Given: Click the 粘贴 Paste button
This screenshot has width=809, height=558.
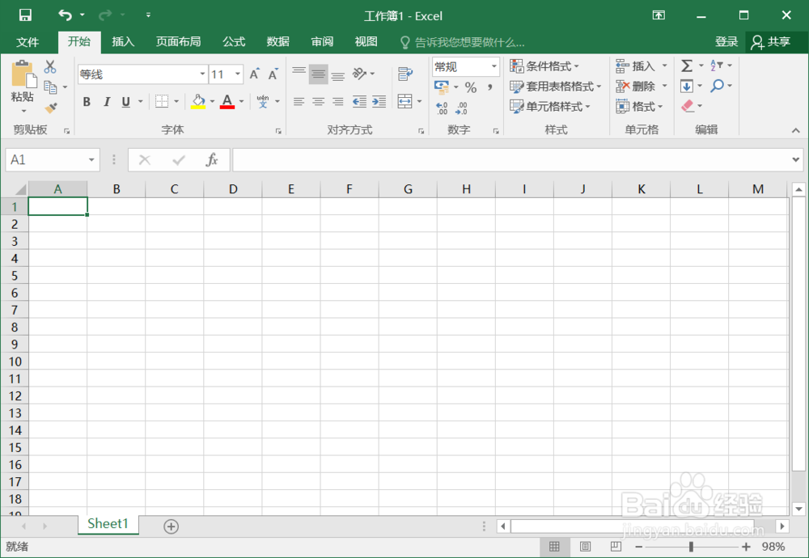Looking at the screenshot, I should (x=22, y=81).
